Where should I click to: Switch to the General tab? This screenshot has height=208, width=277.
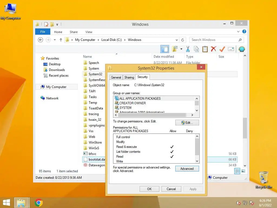tap(116, 77)
